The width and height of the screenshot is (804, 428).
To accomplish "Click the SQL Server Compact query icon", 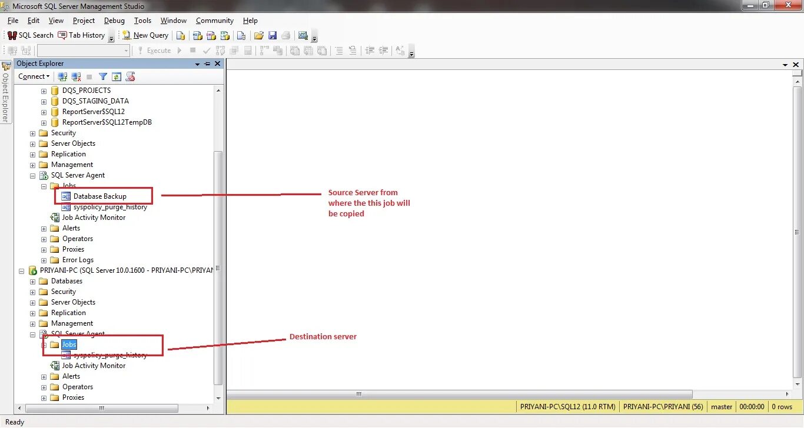I will 241,35.
